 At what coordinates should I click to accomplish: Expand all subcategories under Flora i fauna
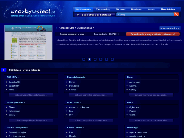pos(91,120)
